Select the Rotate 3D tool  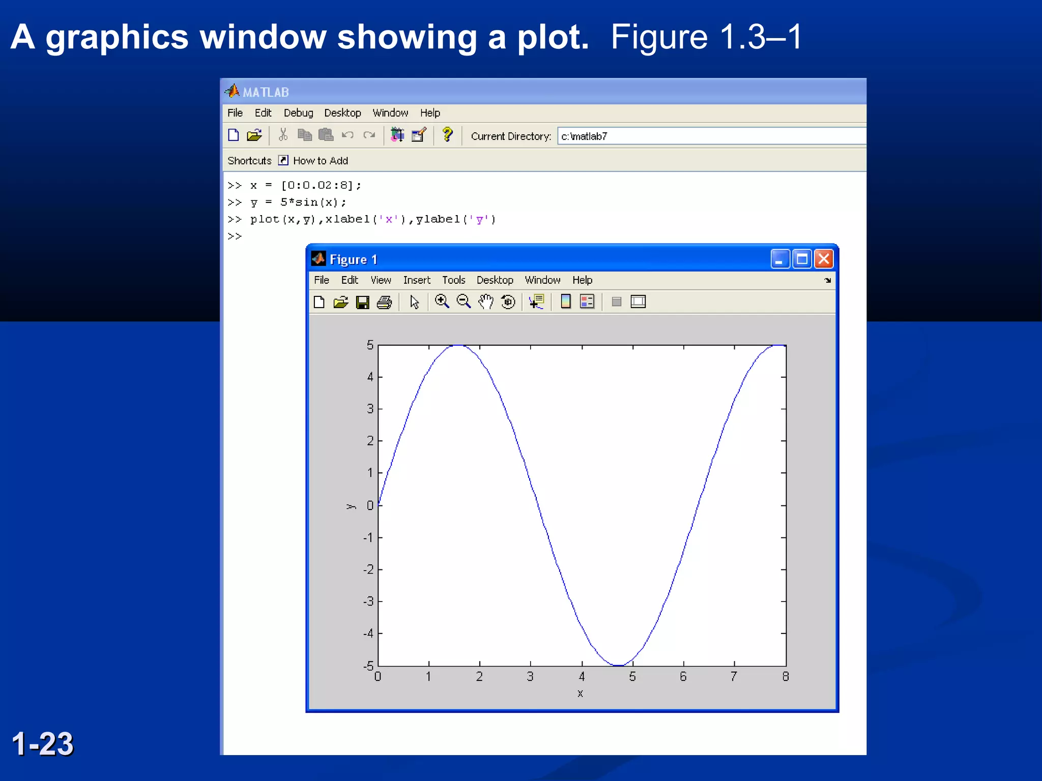tap(508, 302)
